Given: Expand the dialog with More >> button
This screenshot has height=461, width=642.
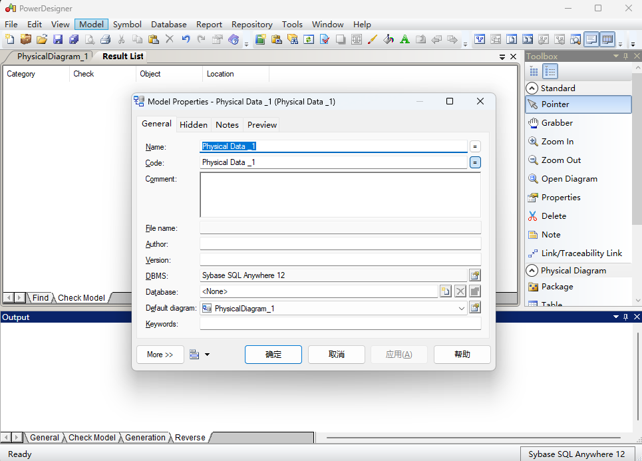Looking at the screenshot, I should click(x=160, y=355).
